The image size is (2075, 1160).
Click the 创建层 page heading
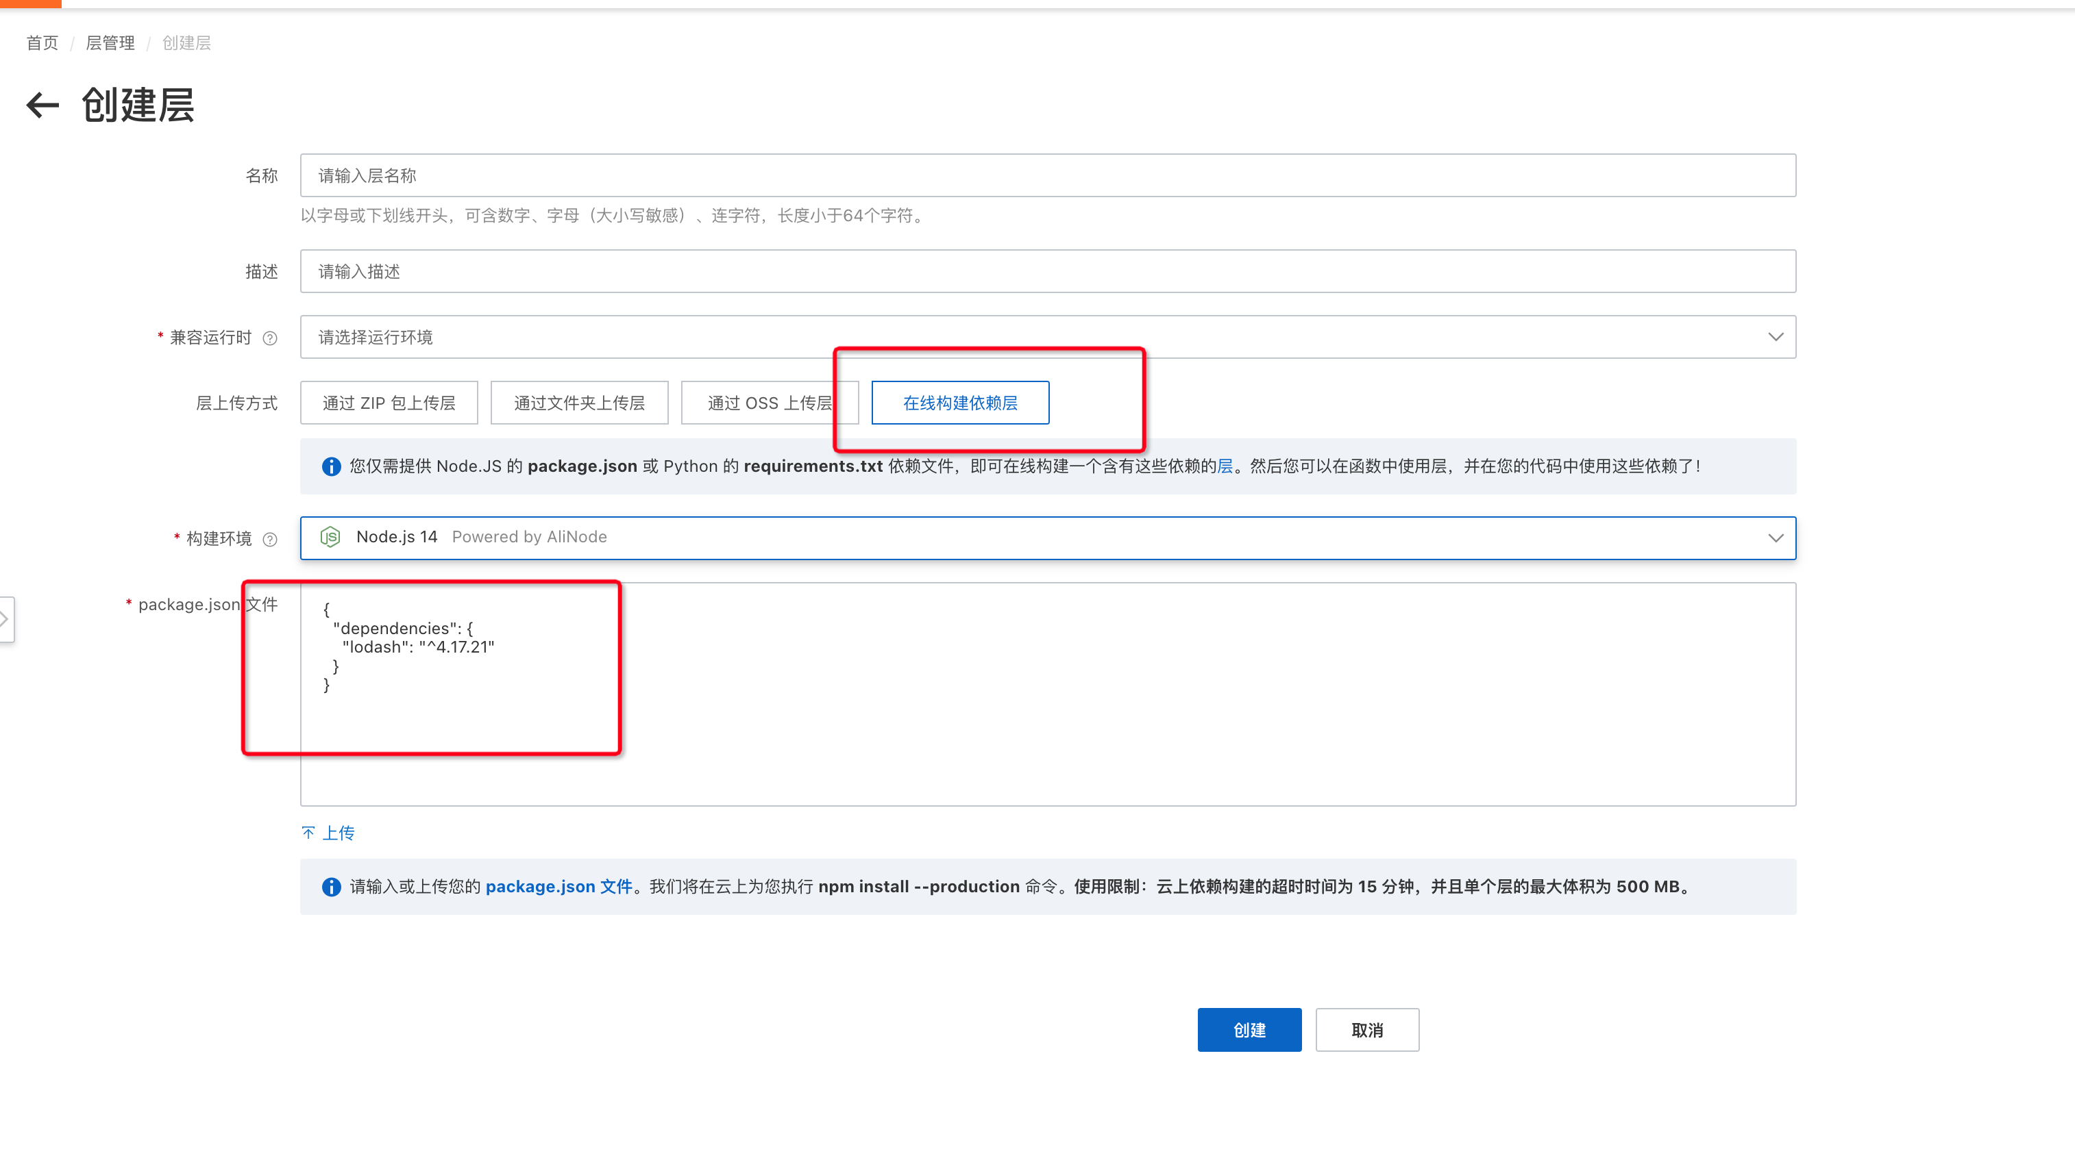[x=138, y=105]
